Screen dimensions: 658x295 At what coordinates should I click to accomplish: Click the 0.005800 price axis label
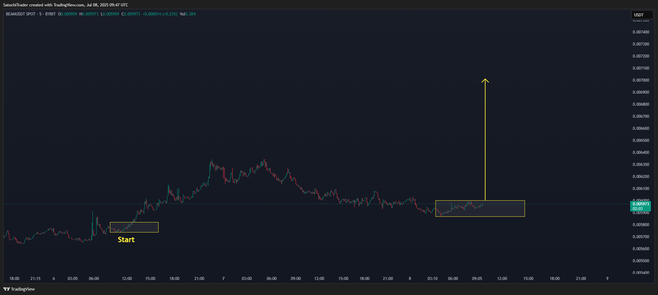pos(641,225)
